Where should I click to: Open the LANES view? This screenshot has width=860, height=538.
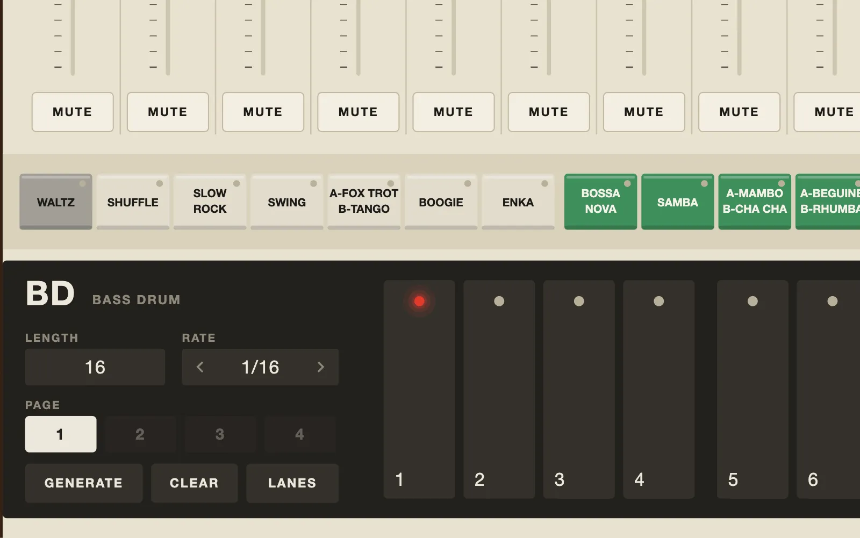292,483
